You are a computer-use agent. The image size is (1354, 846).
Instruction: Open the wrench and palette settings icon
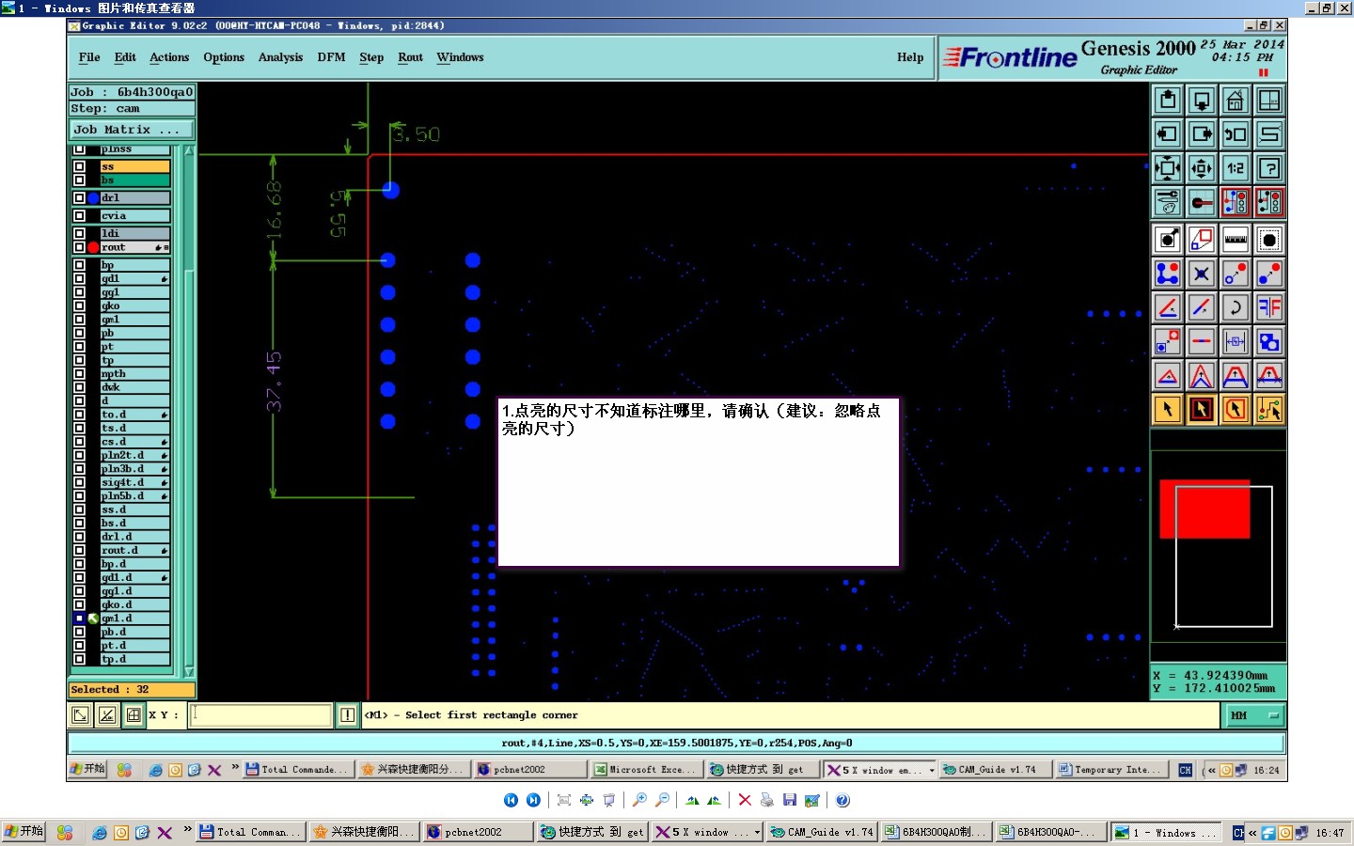[1167, 202]
